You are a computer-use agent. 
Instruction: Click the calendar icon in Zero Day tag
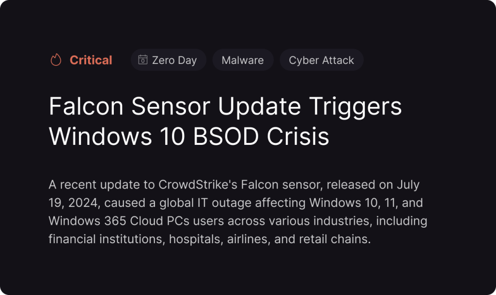[143, 60]
